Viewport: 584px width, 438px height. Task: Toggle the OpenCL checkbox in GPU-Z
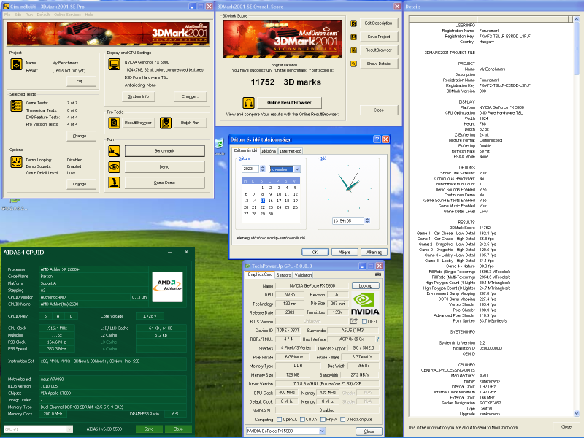tap(279, 419)
